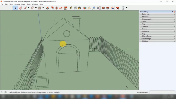This screenshot has width=176, height=99.
Task: Open the Camera menu
Action: point(17,4)
